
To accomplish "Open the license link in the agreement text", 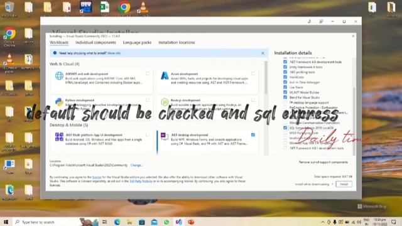I will (x=97, y=177).
